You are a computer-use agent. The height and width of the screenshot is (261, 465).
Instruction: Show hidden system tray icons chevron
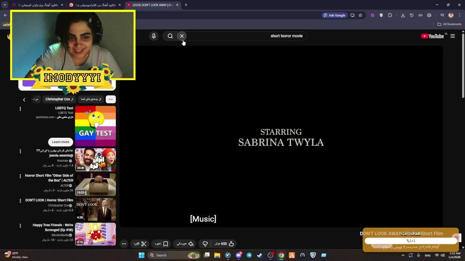403,255
